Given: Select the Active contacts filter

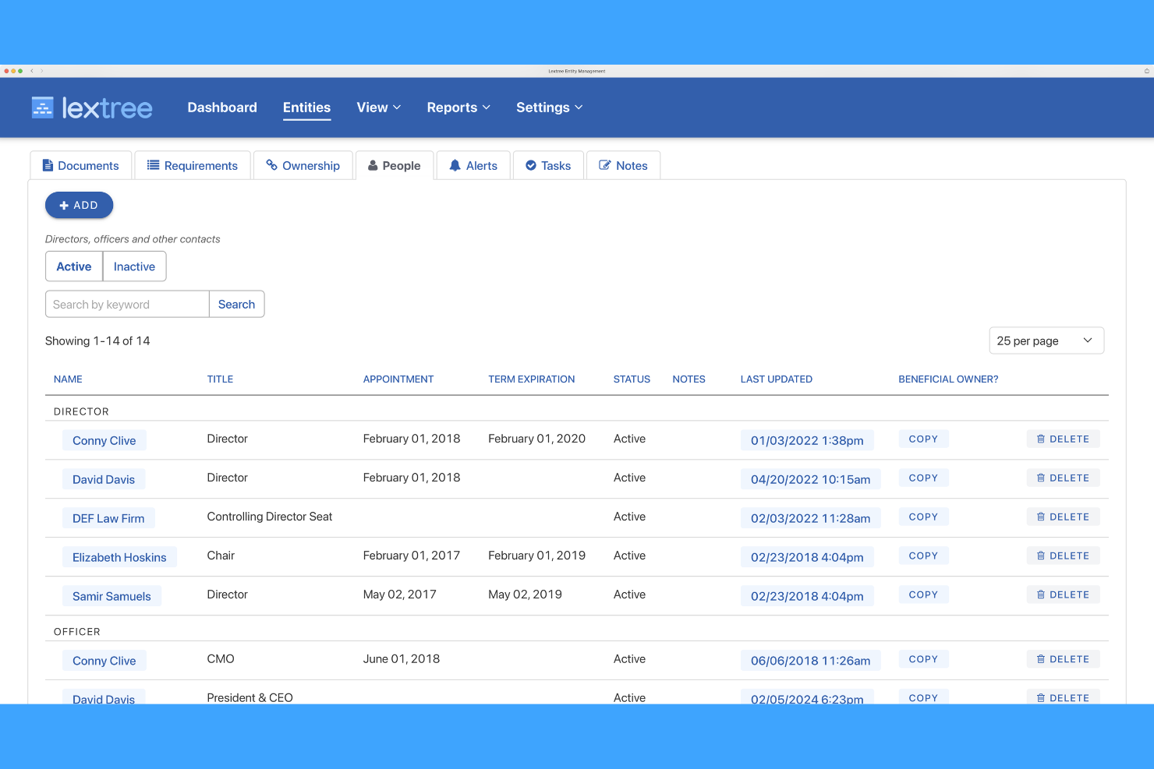Looking at the screenshot, I should pos(73,266).
